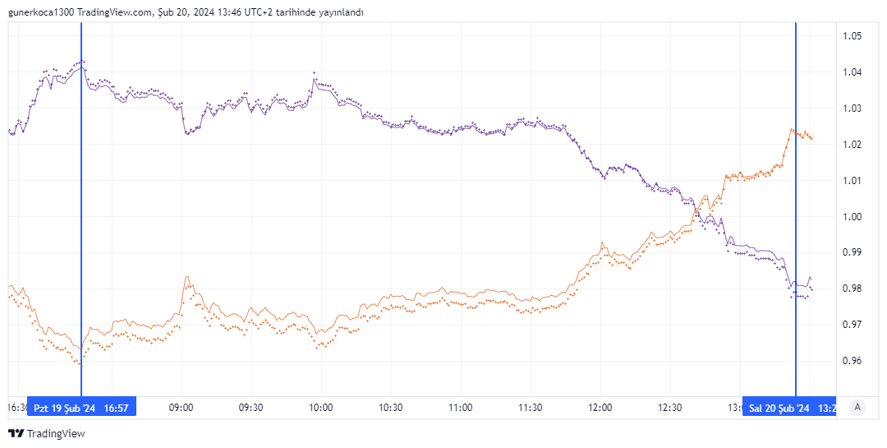Click the 09:30 time axis label

[250, 408]
